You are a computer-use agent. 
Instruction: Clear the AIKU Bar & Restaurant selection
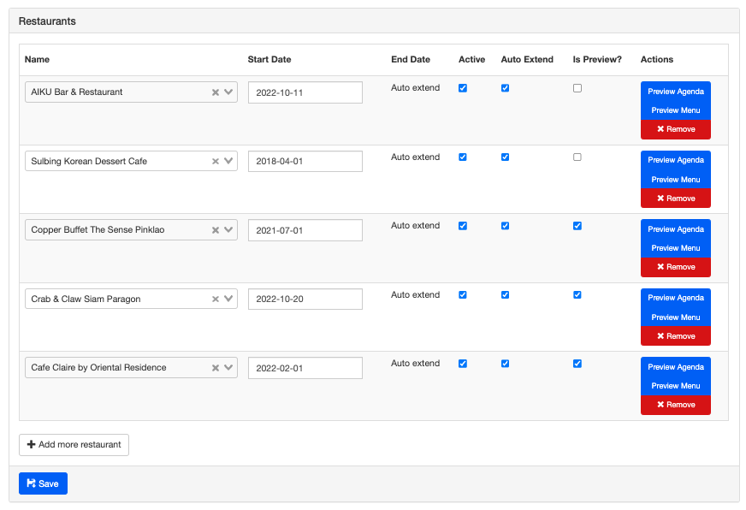(216, 92)
